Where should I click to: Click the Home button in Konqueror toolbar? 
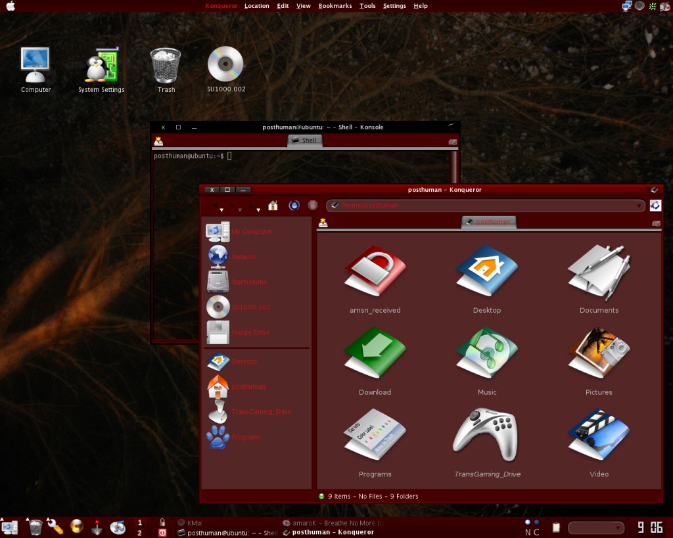pyautogui.click(x=273, y=206)
